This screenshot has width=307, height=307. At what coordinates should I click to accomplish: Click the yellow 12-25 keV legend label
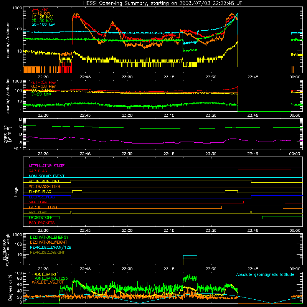point(42,17)
